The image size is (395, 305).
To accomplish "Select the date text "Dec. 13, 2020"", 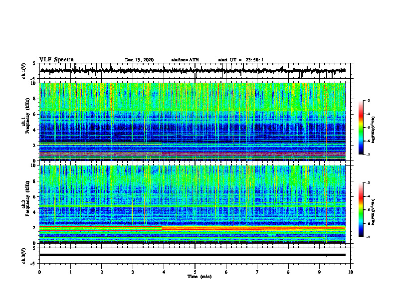I will pos(139,60).
